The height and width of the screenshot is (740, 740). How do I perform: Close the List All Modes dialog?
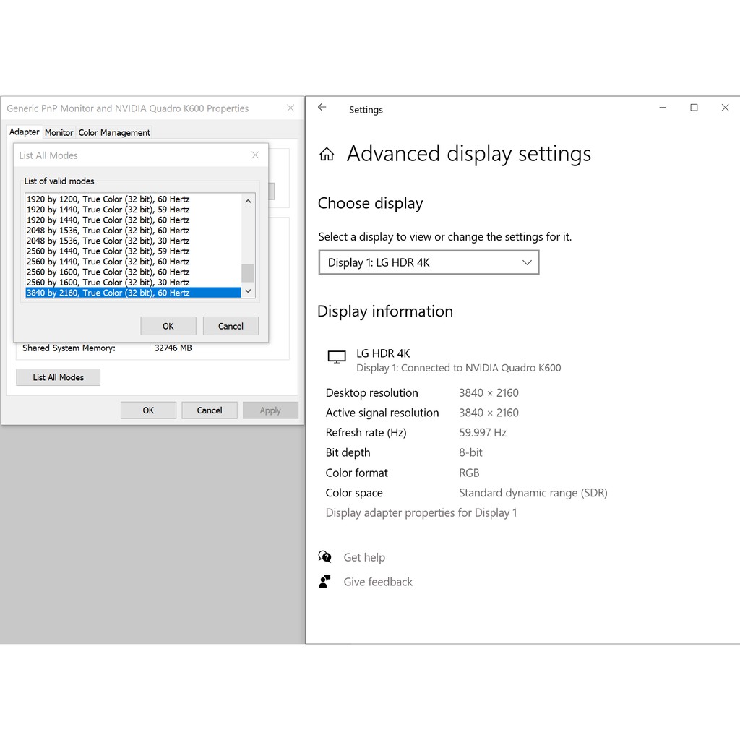[x=255, y=155]
